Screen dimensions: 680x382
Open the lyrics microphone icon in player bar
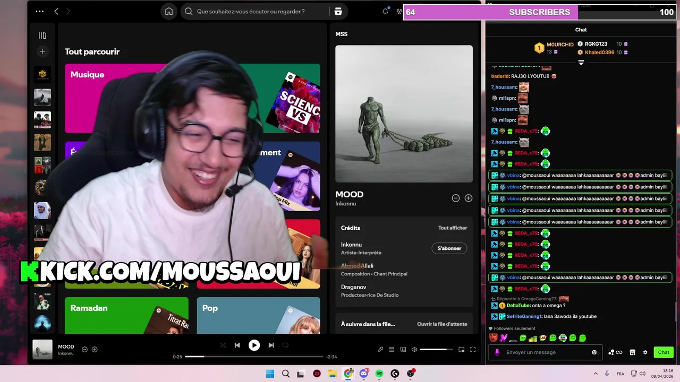click(380, 349)
